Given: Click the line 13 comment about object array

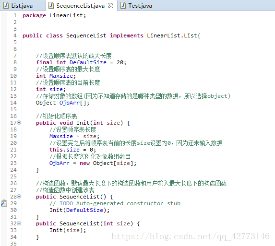Looking at the screenshot, I should pyautogui.click(x=133, y=96).
